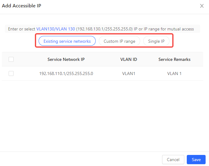
Task: Close the Add Accessible IP dialog
Action: coord(202,6)
